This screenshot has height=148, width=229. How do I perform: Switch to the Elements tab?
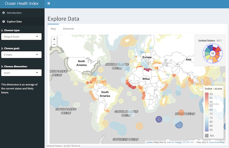(x=68, y=29)
